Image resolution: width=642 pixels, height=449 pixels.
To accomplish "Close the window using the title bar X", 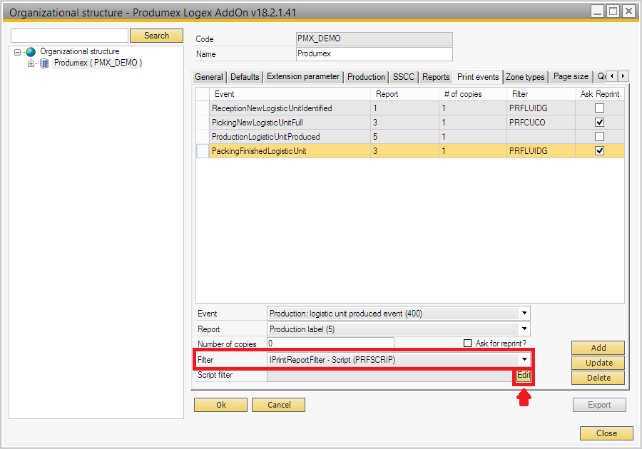I will point(628,11).
